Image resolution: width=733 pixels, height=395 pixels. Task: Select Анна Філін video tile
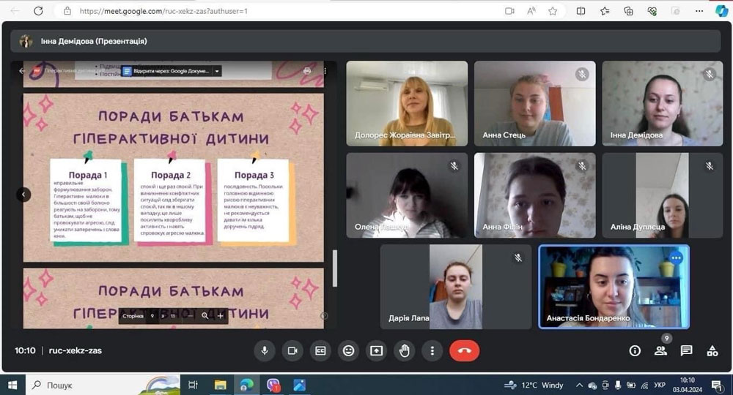click(535, 195)
